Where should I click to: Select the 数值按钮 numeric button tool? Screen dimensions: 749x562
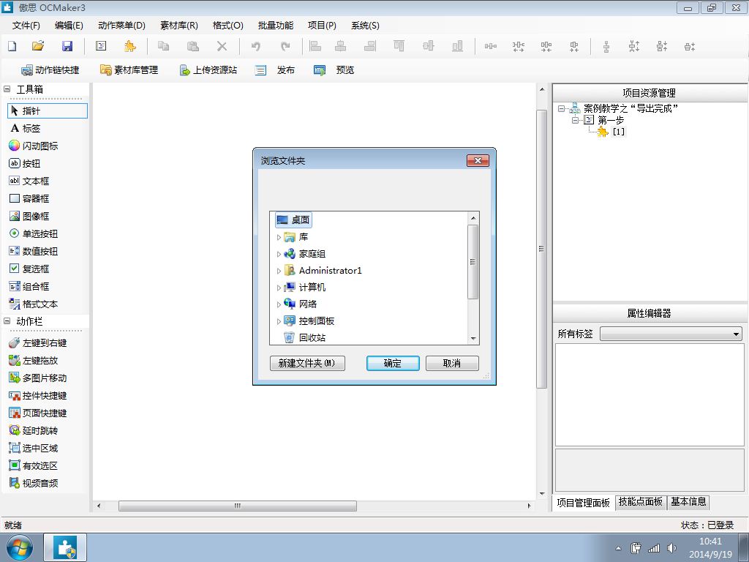tap(34, 251)
